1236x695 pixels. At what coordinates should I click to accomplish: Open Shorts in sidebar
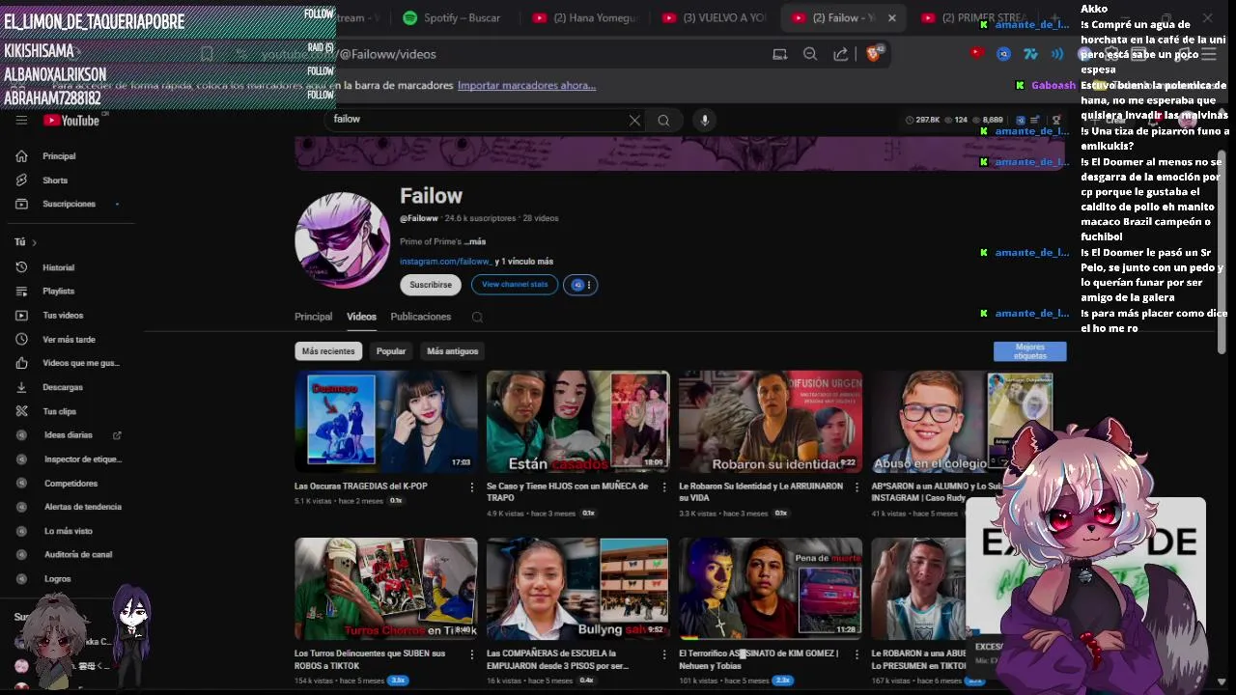(x=55, y=181)
